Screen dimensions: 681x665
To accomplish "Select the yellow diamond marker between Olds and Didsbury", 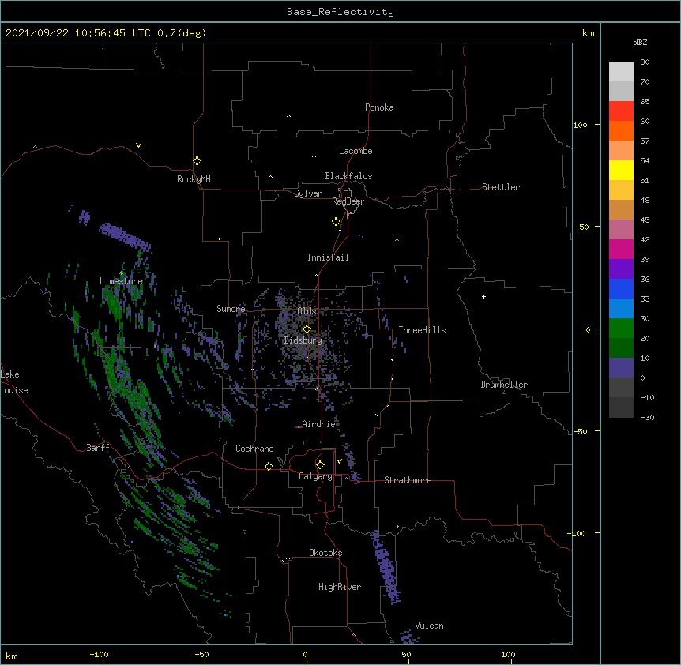I will (307, 329).
